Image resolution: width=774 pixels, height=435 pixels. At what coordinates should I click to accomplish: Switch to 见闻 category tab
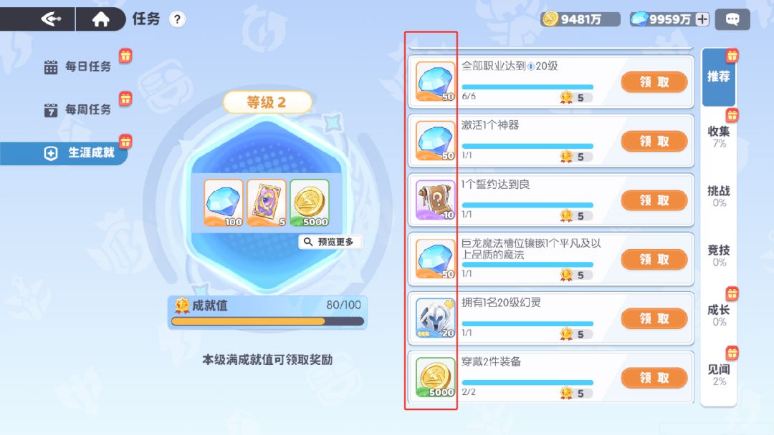719,374
